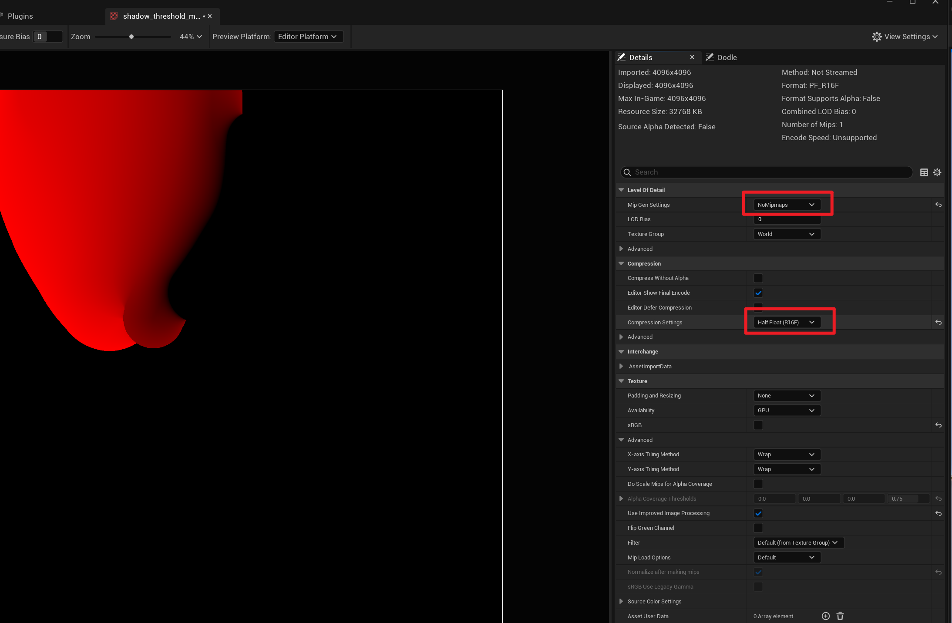Screen dimensions: 952x623
Task: Expand Source Color Settings section
Action: click(621, 602)
